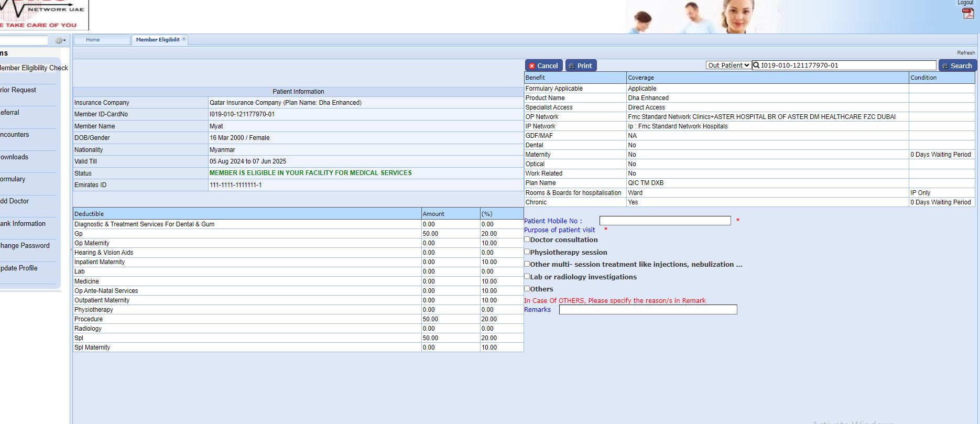The width and height of the screenshot is (980, 424).
Task: Open Prior Request from sidebar menu
Action: 18,90
